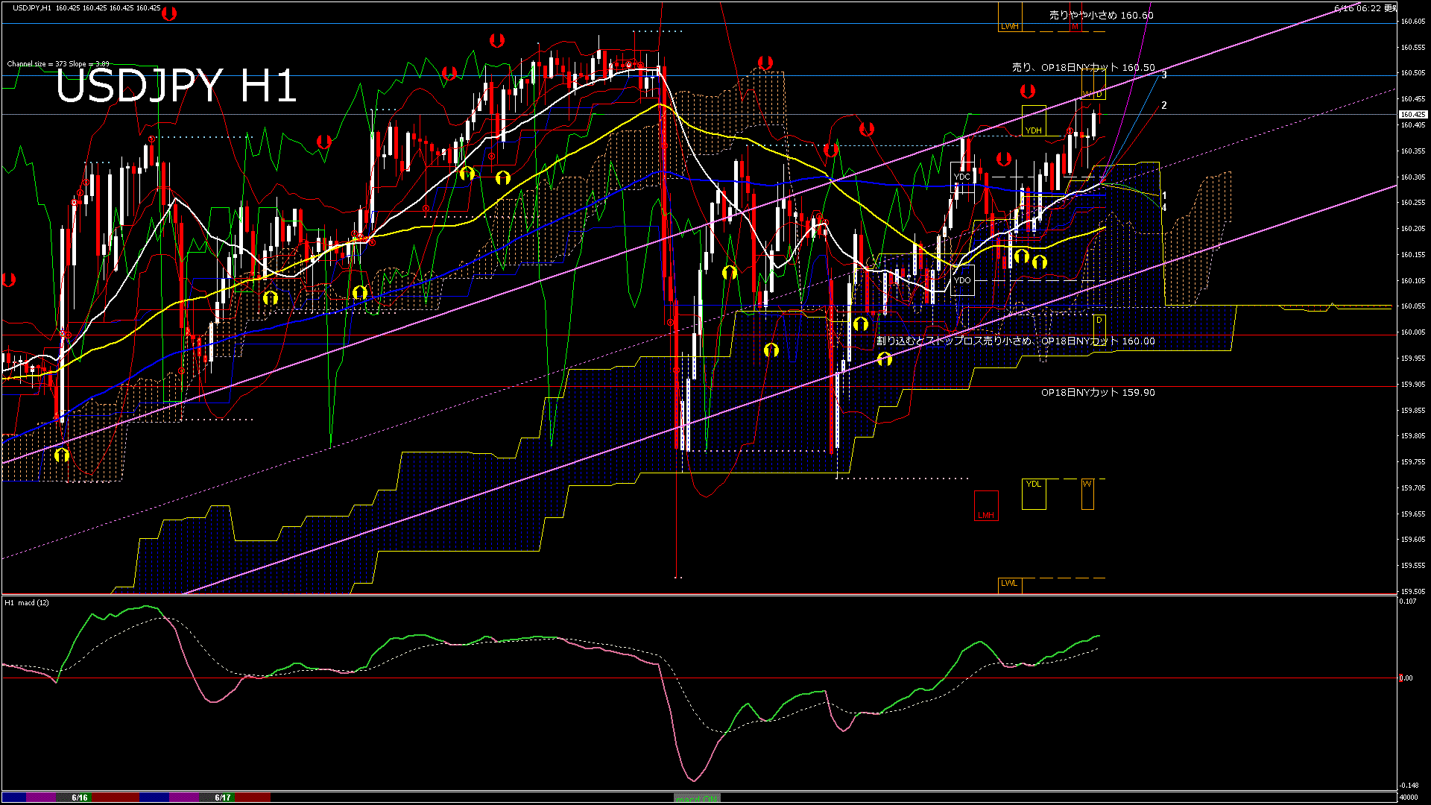
Task: Click the 6/17 date marker on the time bar
Action: point(223,798)
